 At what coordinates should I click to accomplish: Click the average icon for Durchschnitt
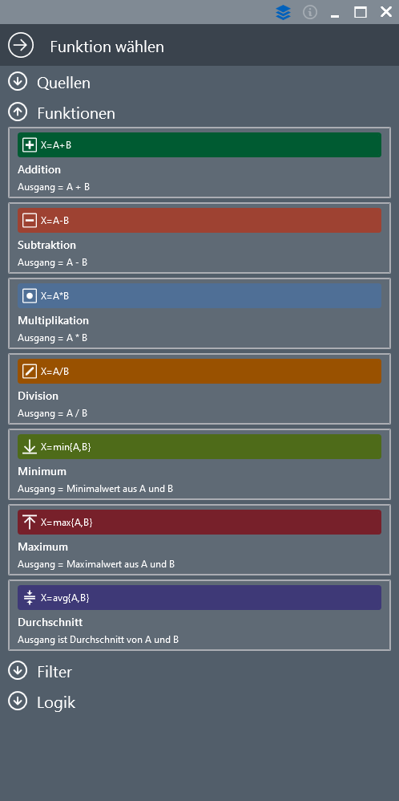point(30,598)
